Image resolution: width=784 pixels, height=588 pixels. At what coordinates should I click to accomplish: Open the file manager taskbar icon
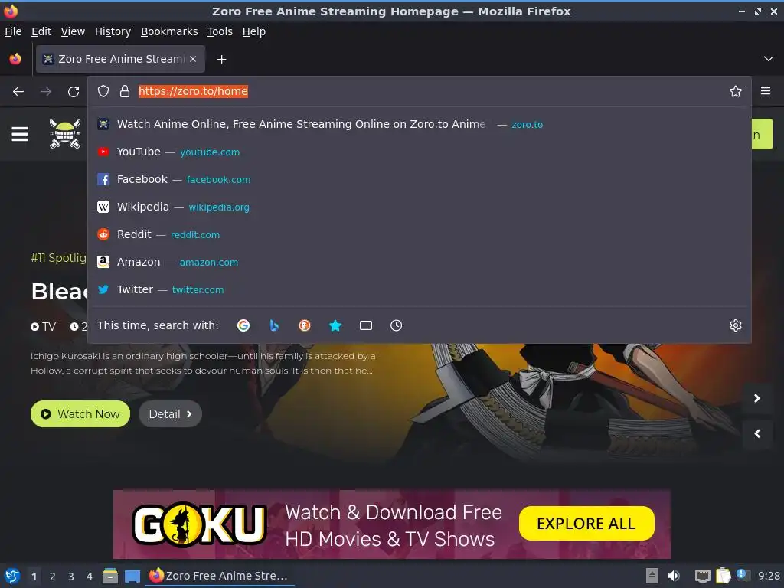point(110,576)
